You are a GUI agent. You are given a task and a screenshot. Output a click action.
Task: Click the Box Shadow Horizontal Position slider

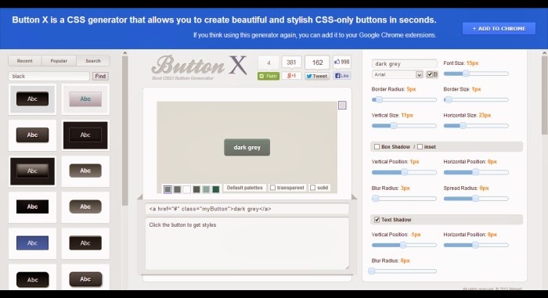pyautogui.click(x=476, y=172)
